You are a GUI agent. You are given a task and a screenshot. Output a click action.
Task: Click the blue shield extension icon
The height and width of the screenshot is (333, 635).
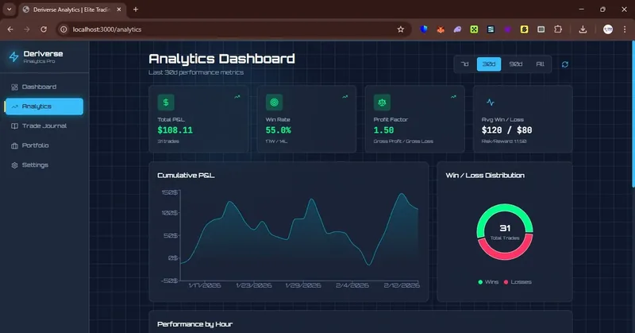tap(424, 29)
